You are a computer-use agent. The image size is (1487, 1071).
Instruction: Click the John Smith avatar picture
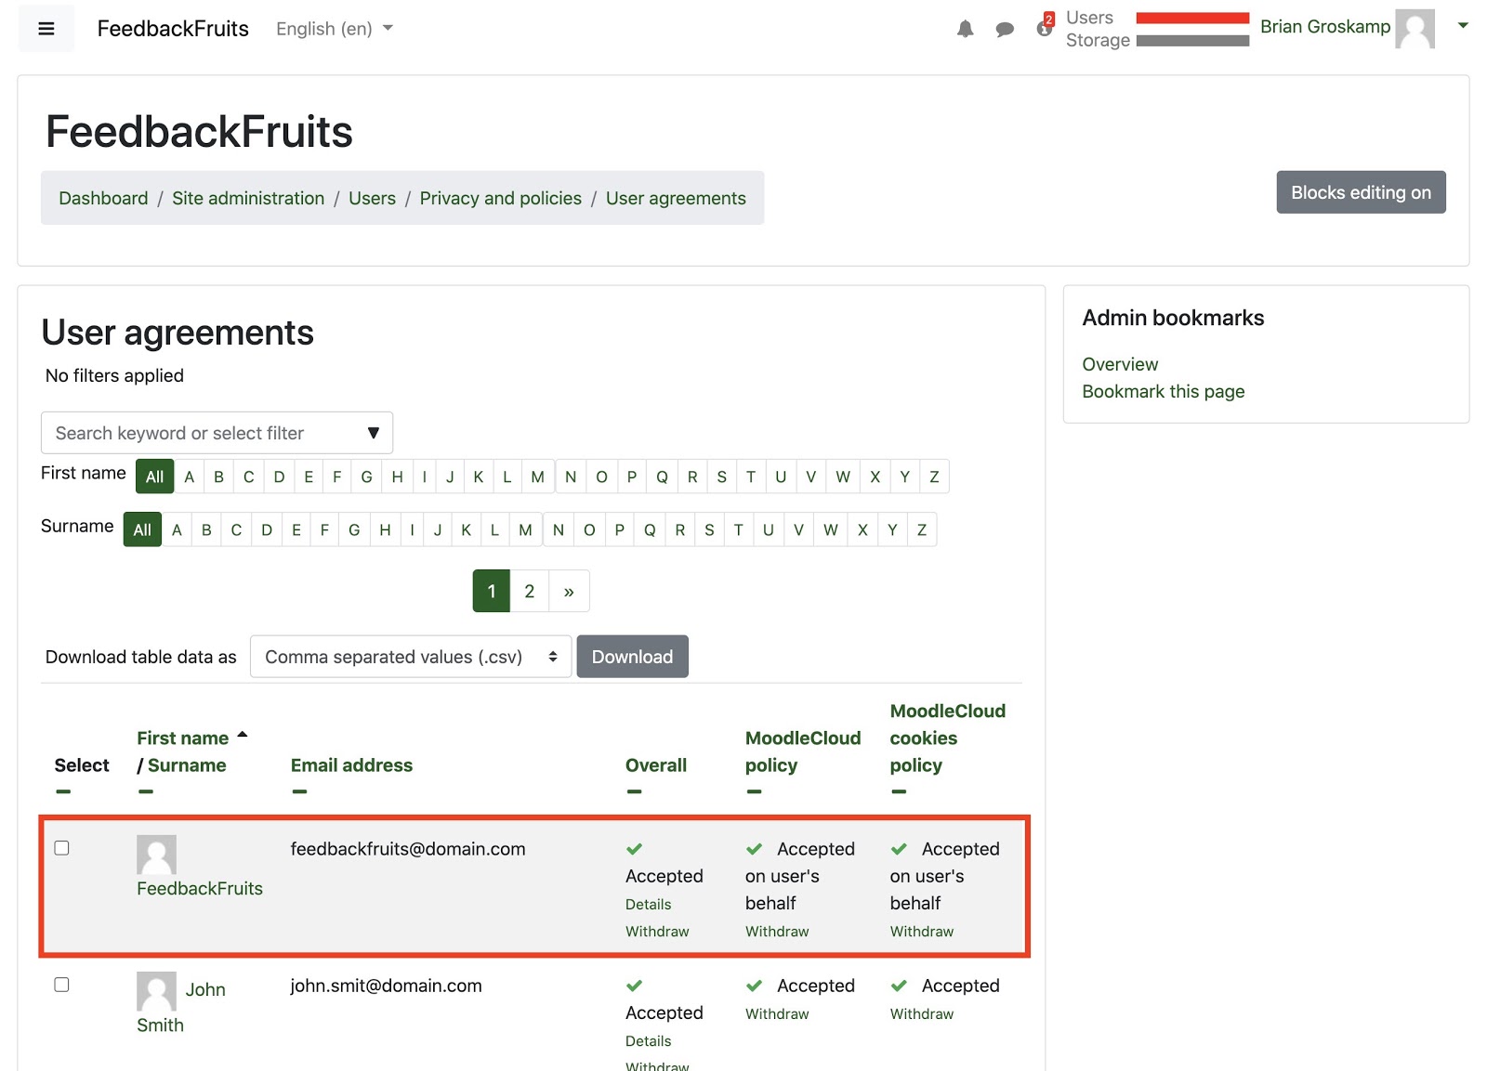point(156,991)
